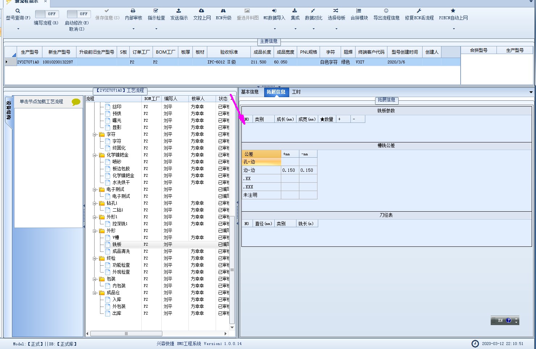This screenshot has height=349, width=536.
Task: Close the 新流程指示 document tab
Action: (45, 2)
